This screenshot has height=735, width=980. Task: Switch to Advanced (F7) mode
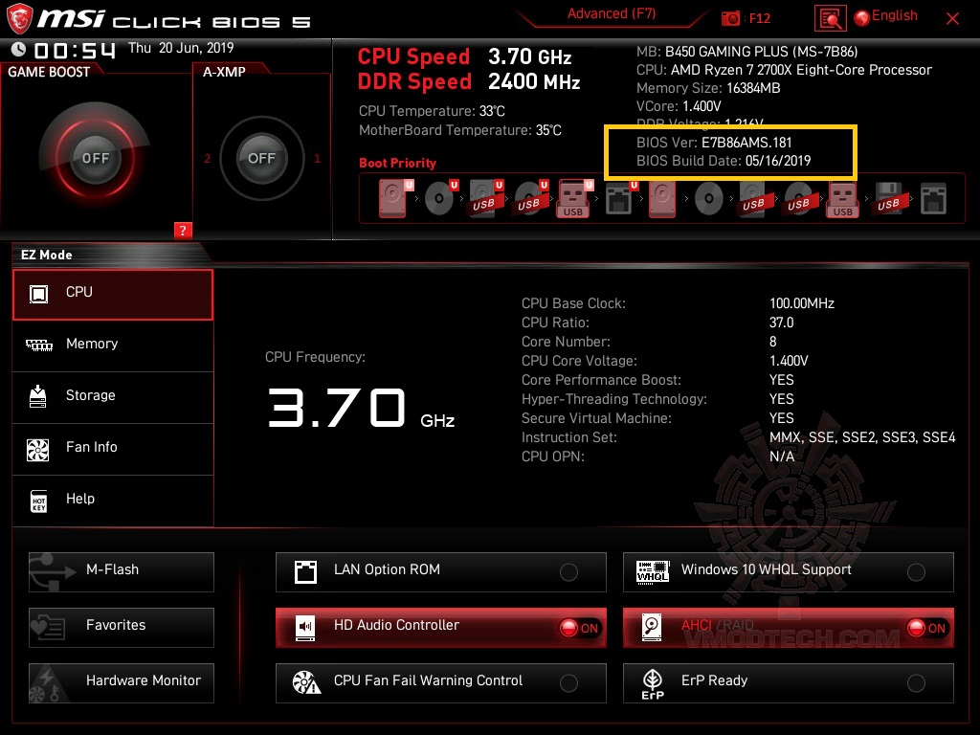coord(612,14)
